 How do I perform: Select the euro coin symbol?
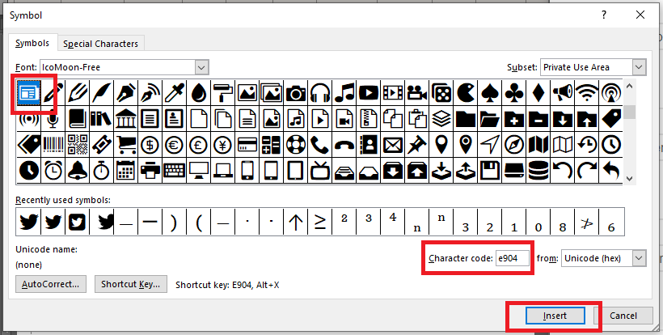174,145
